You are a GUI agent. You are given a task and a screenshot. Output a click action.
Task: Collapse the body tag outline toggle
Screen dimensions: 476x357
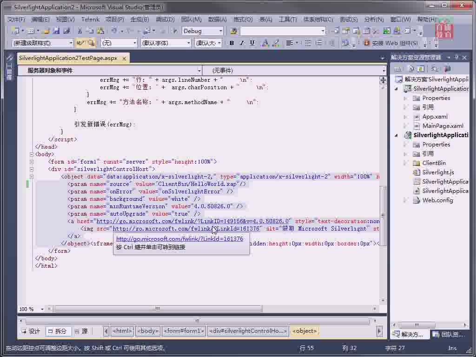pyautogui.click(x=32, y=154)
